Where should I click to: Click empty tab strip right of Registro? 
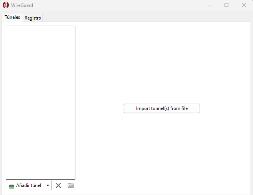click(146, 18)
